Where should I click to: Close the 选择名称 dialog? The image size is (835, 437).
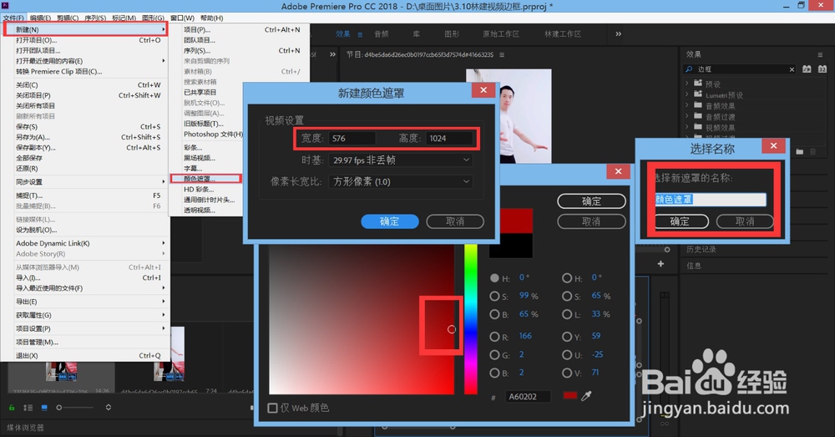[774, 145]
